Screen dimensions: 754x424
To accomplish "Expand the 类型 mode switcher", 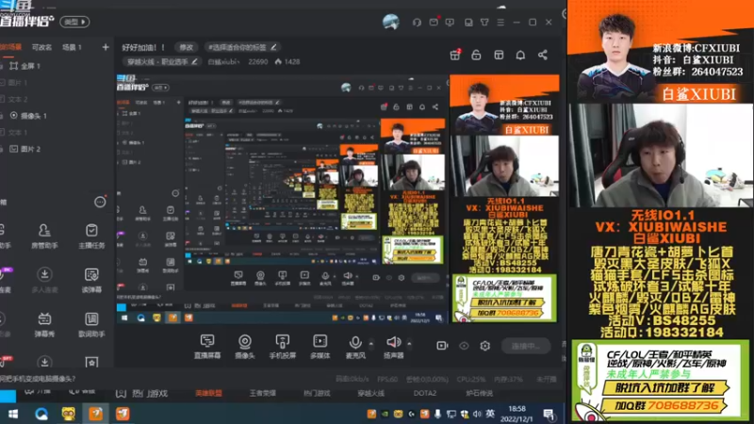I will 74,22.
